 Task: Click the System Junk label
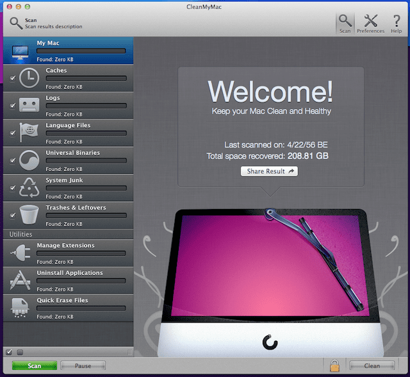64,180
